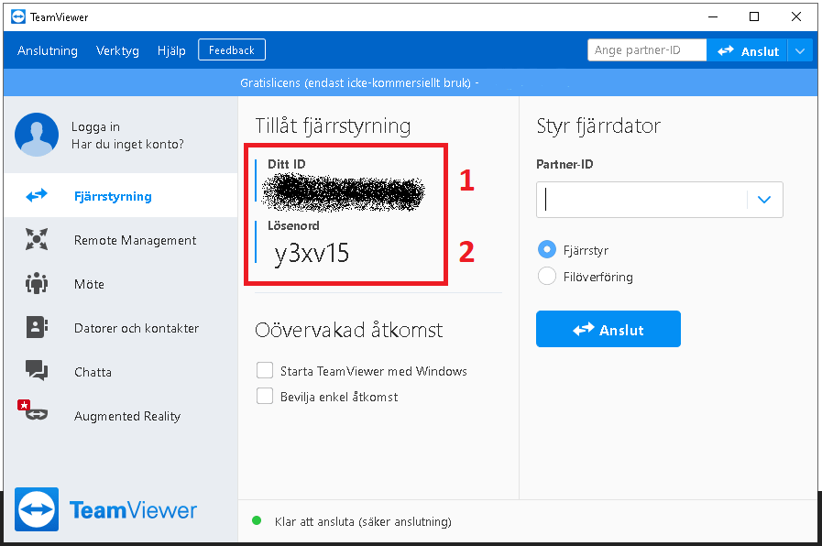Click the password y3xv15
Viewport: 822px width, 546px height.
(x=312, y=253)
